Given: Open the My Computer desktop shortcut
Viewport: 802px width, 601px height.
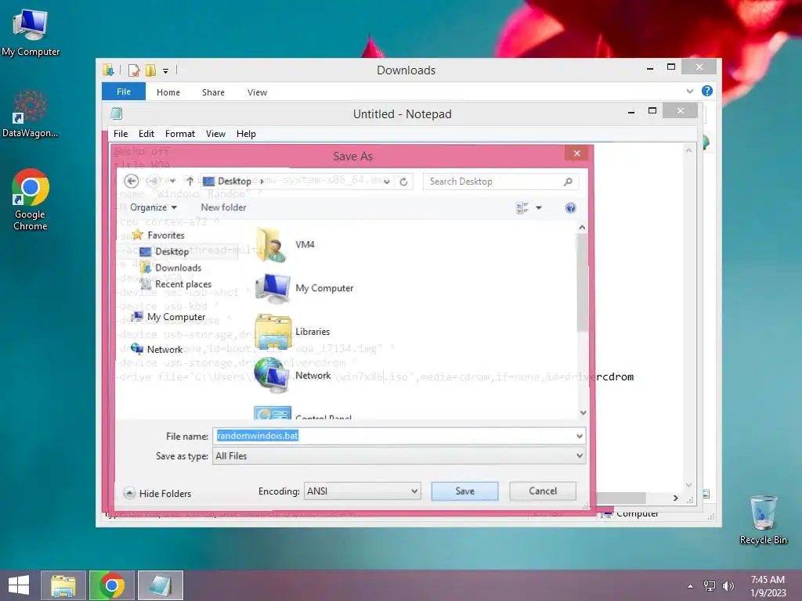Looking at the screenshot, I should pyautogui.click(x=31, y=32).
